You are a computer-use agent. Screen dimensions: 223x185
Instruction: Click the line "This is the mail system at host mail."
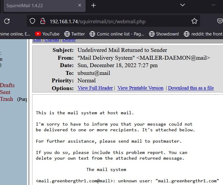[85, 113]
